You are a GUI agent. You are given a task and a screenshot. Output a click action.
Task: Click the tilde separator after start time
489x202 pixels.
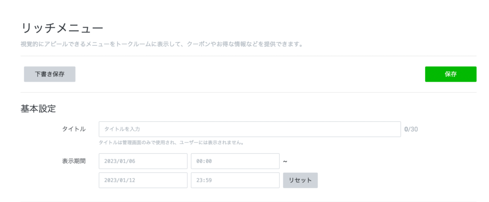coord(285,161)
